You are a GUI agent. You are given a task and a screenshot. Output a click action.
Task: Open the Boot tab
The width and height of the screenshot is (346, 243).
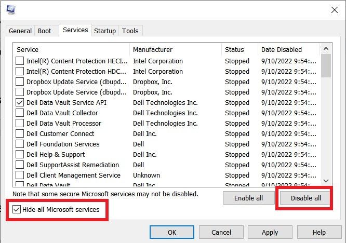45,31
